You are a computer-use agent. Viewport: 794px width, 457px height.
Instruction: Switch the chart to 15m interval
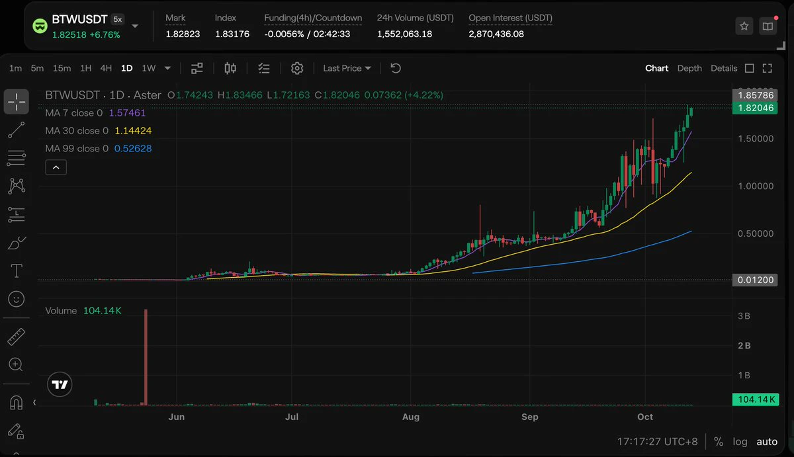(62, 68)
